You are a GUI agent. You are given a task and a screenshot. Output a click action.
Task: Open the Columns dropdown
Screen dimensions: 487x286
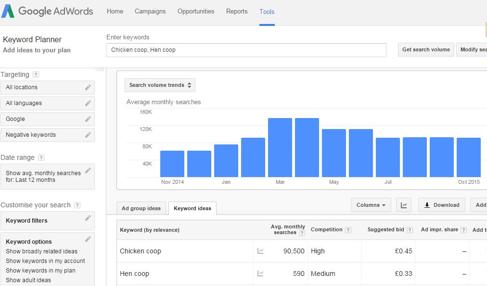coord(371,205)
